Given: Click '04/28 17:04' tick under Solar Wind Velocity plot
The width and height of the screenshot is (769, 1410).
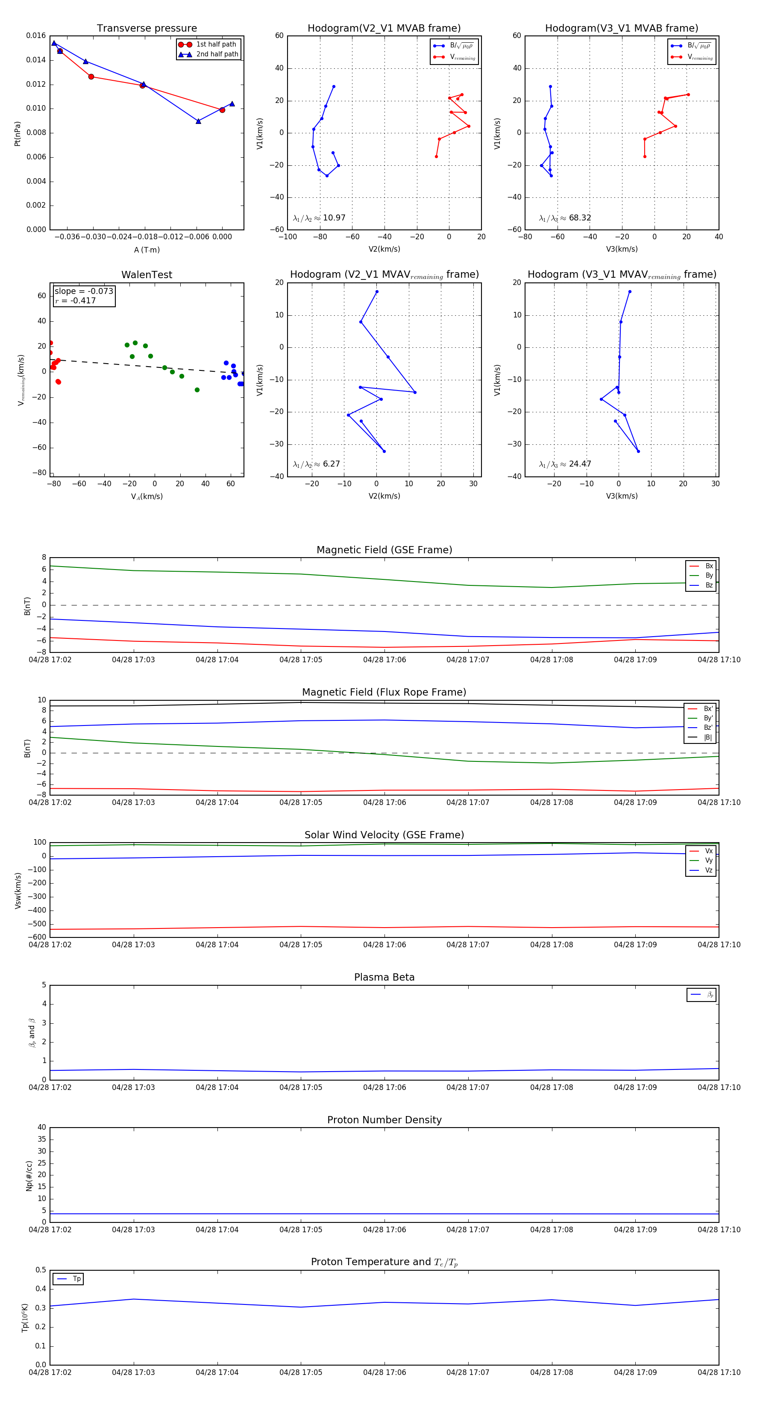Looking at the screenshot, I should pos(217,945).
